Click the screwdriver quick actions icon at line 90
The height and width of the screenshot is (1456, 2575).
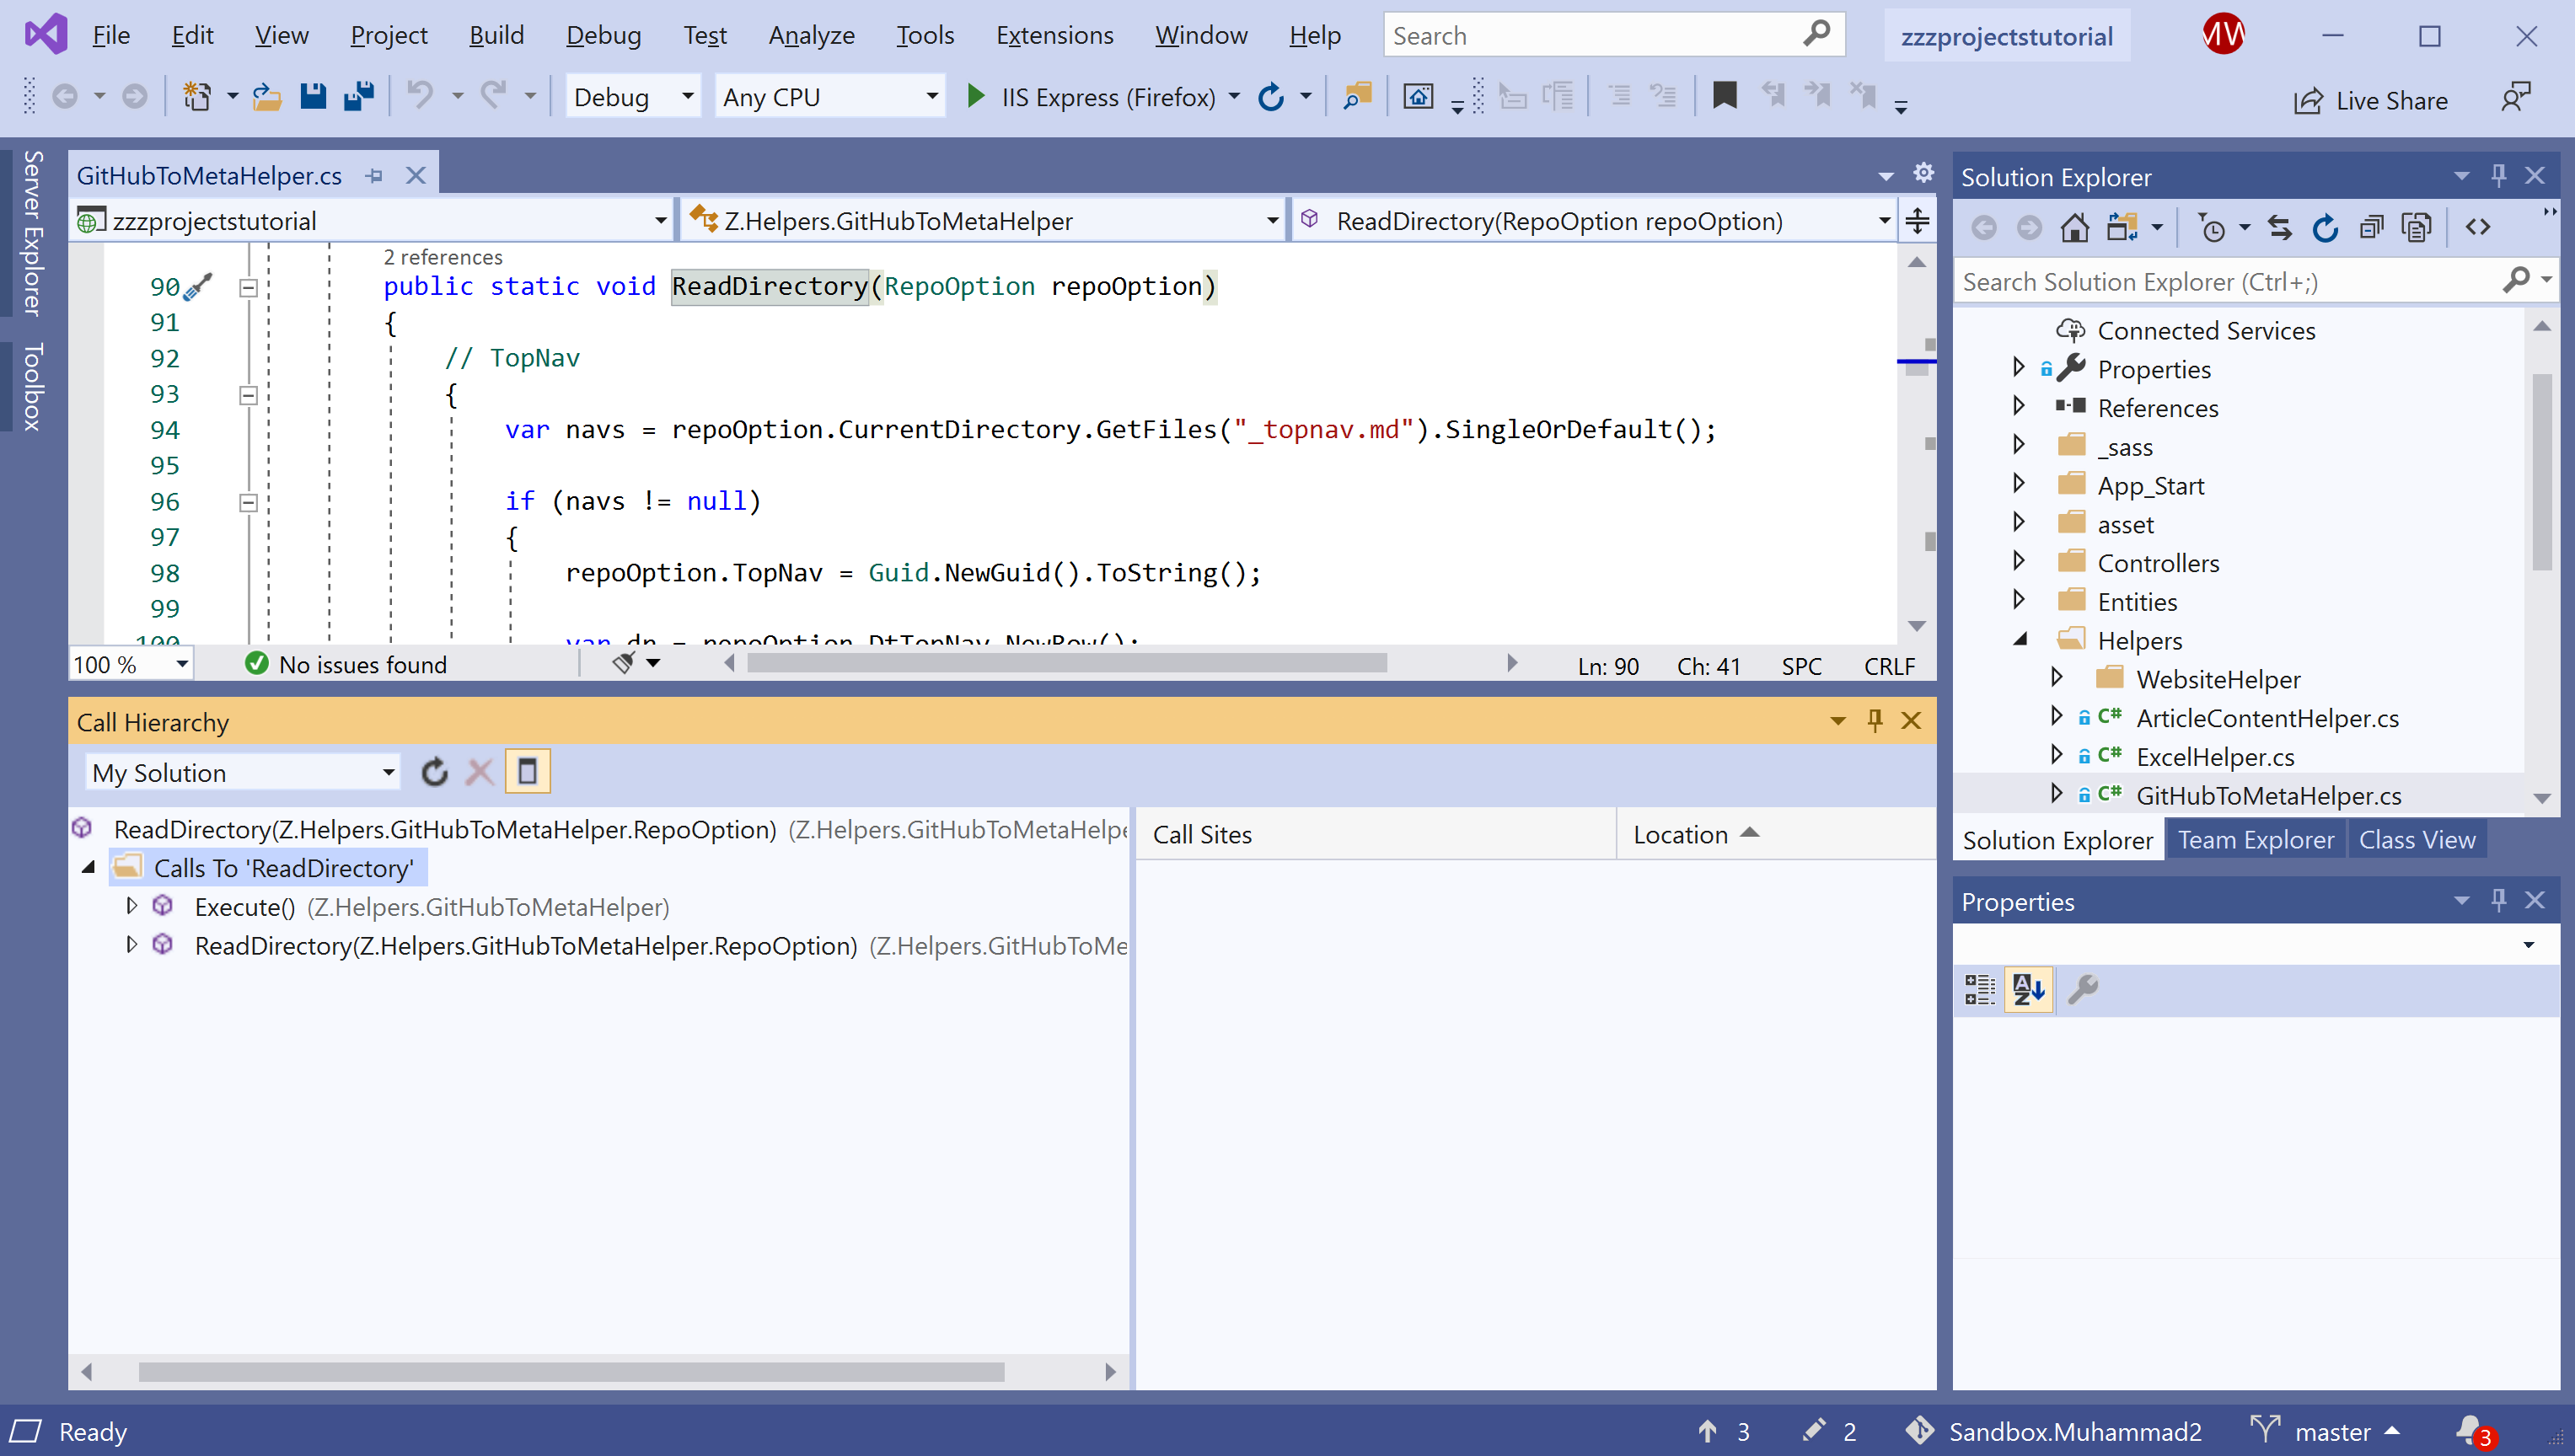pos(198,287)
